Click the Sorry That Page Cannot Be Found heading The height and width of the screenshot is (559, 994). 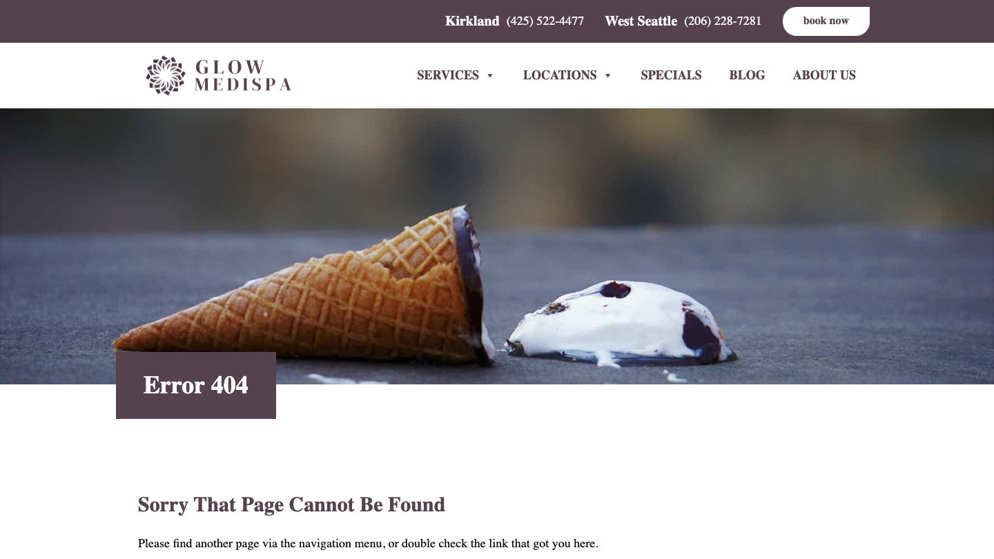[291, 504]
